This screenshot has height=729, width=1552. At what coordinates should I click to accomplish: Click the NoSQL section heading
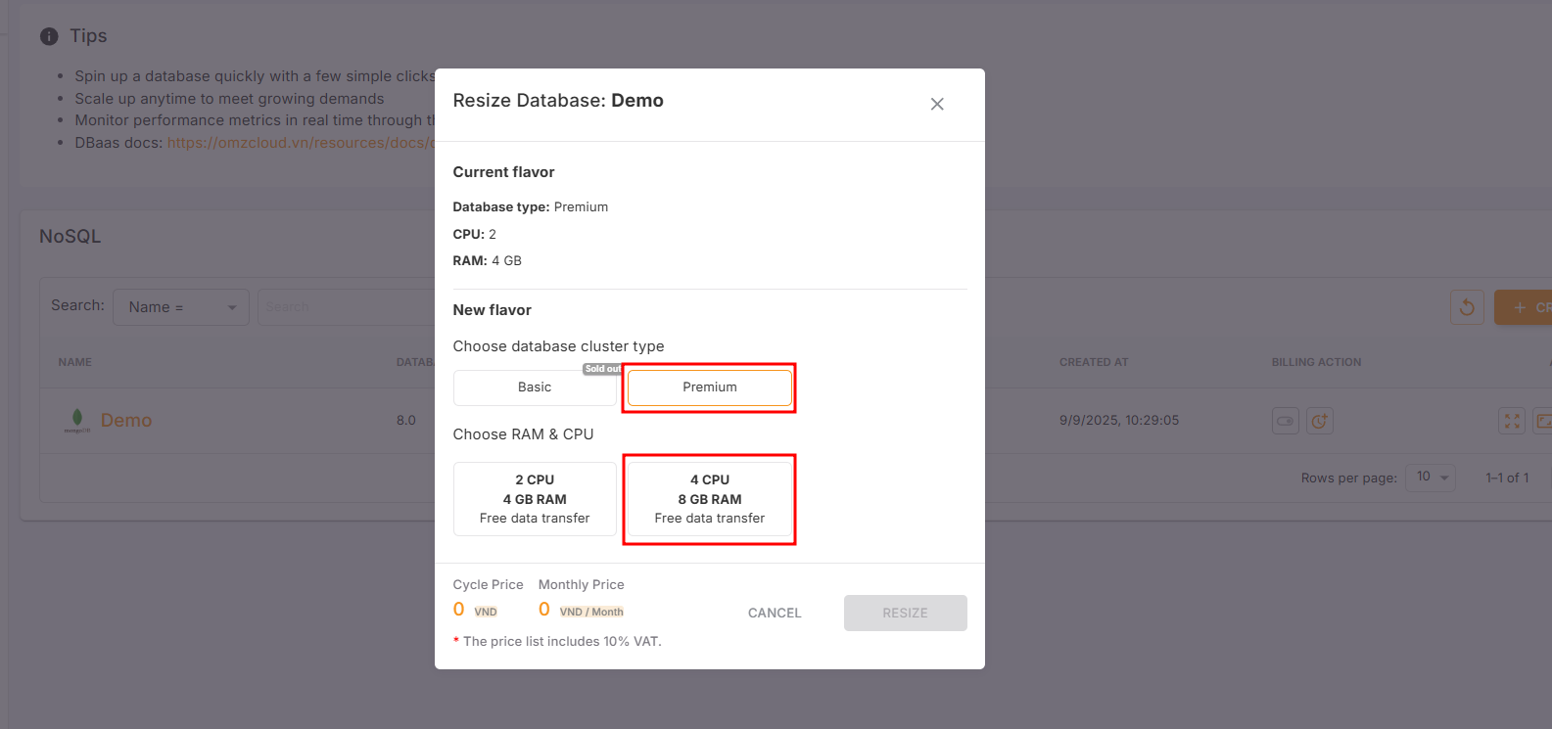pos(71,237)
